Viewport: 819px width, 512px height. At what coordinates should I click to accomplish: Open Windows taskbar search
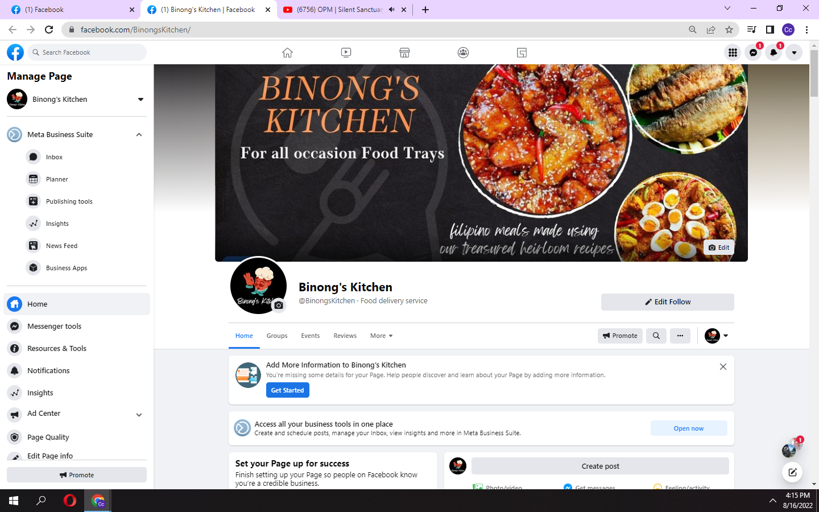pos(41,501)
